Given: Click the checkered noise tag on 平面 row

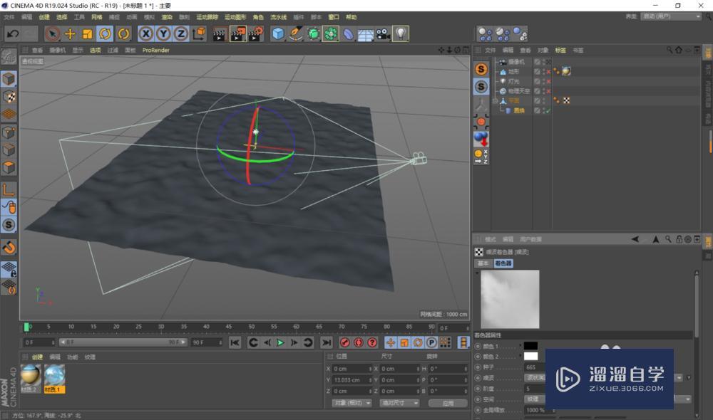Looking at the screenshot, I should pyautogui.click(x=566, y=101).
